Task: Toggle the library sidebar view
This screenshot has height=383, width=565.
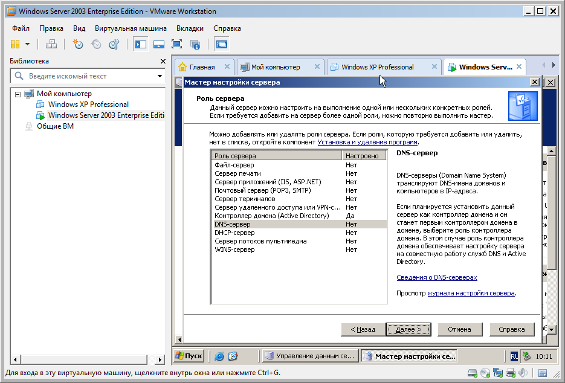Action: [x=140, y=44]
